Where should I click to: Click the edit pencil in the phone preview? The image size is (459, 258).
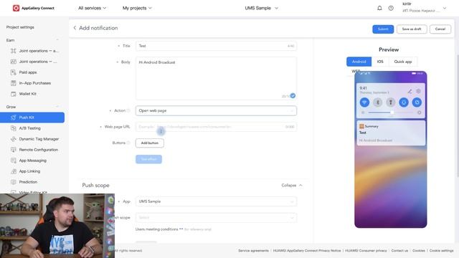(x=410, y=91)
